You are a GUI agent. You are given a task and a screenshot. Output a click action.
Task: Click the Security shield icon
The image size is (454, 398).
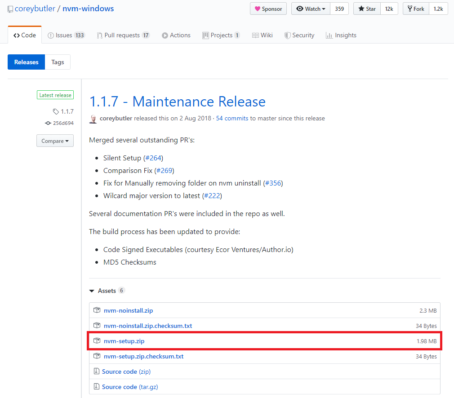tap(287, 35)
